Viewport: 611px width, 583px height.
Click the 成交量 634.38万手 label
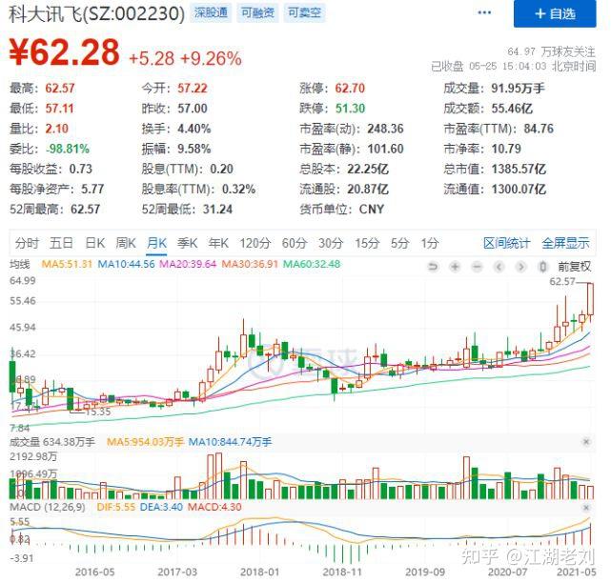[52, 442]
